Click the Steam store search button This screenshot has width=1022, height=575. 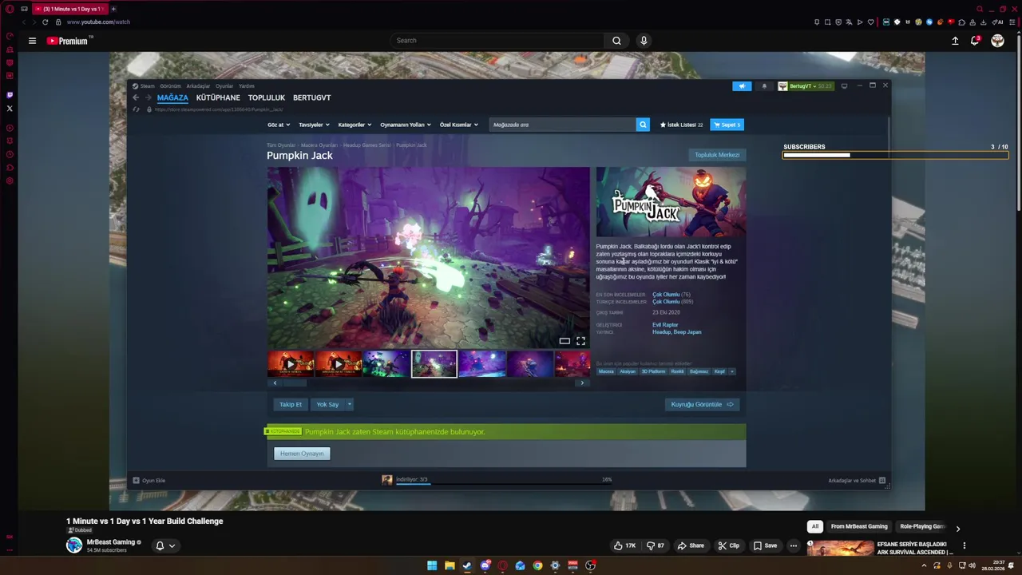coord(643,125)
